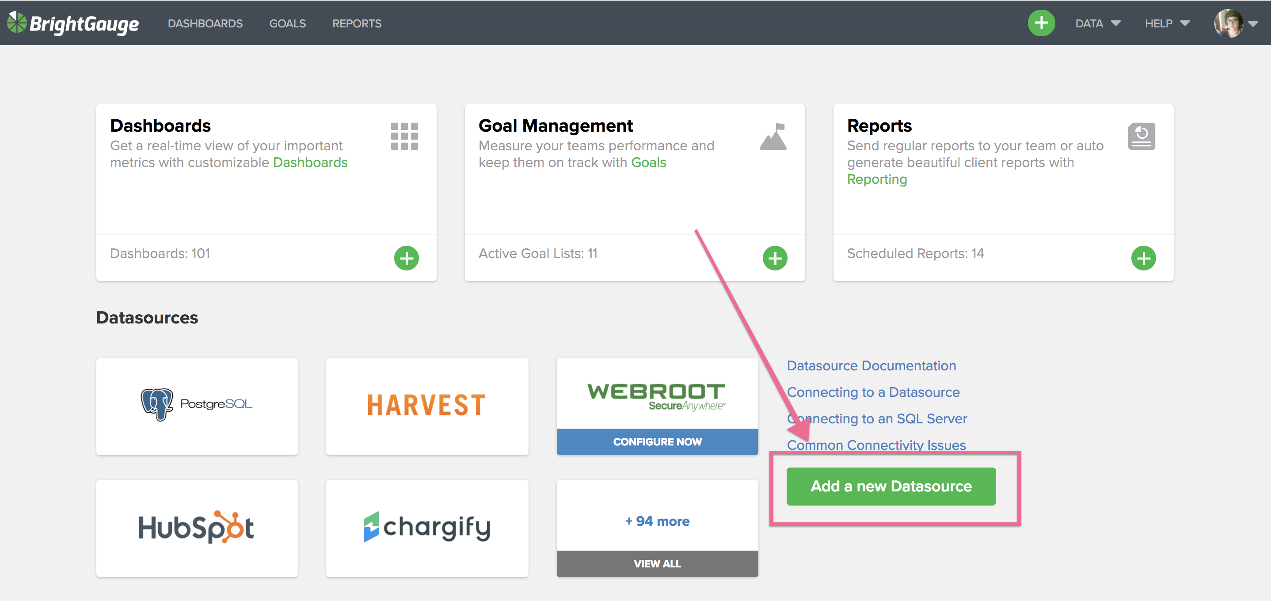
Task: Expand the HELP dropdown menu
Action: coord(1168,23)
